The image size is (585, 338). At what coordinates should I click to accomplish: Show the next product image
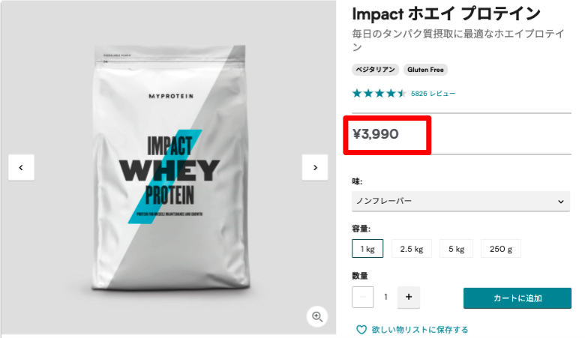pos(315,167)
